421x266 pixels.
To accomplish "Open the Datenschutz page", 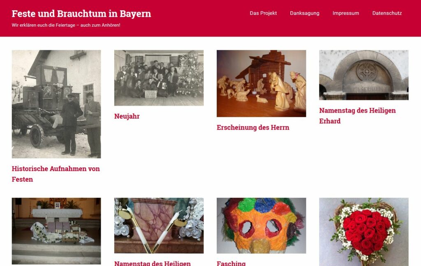I will [x=387, y=13].
